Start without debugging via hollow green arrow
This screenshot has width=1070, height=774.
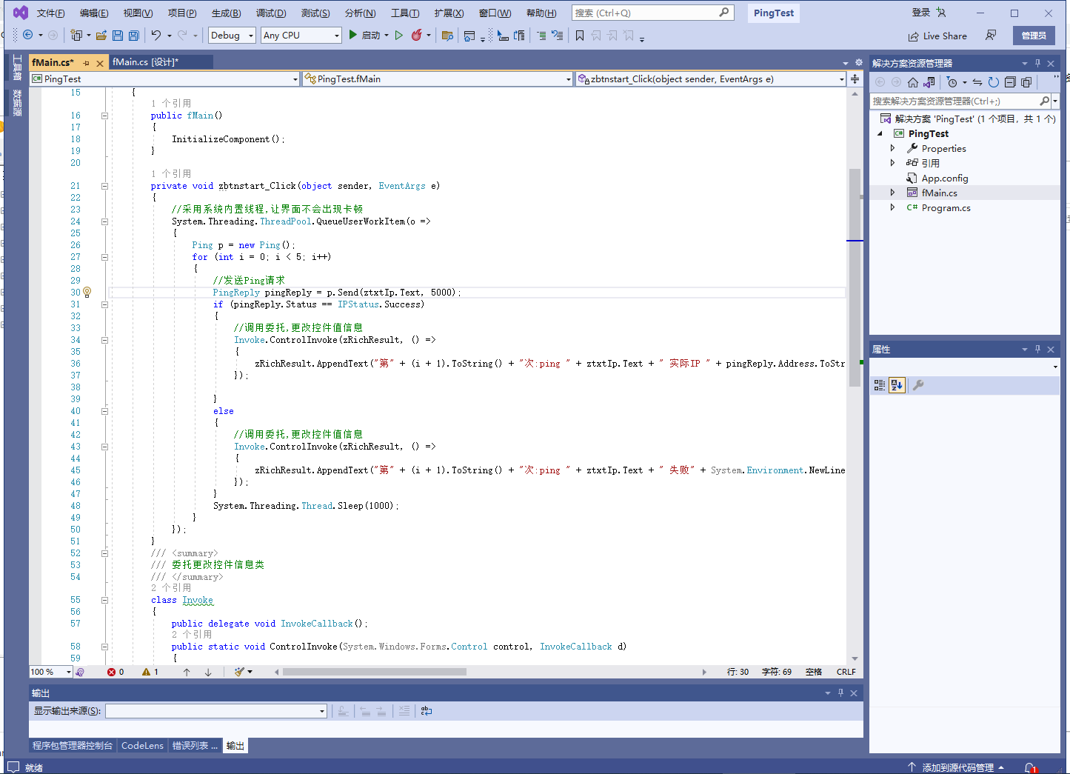point(399,35)
